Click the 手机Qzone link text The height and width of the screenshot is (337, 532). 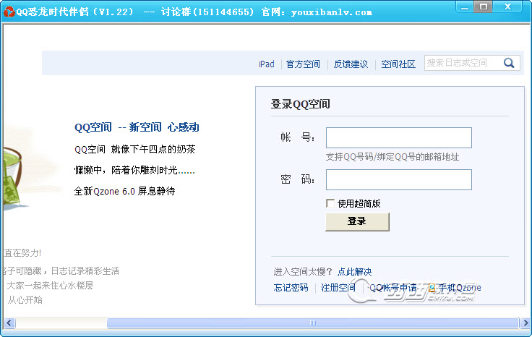460,288
